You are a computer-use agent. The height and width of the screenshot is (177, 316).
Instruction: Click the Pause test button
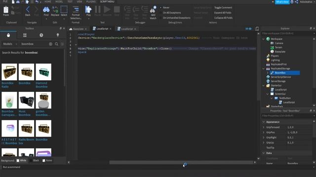tap(98, 10)
